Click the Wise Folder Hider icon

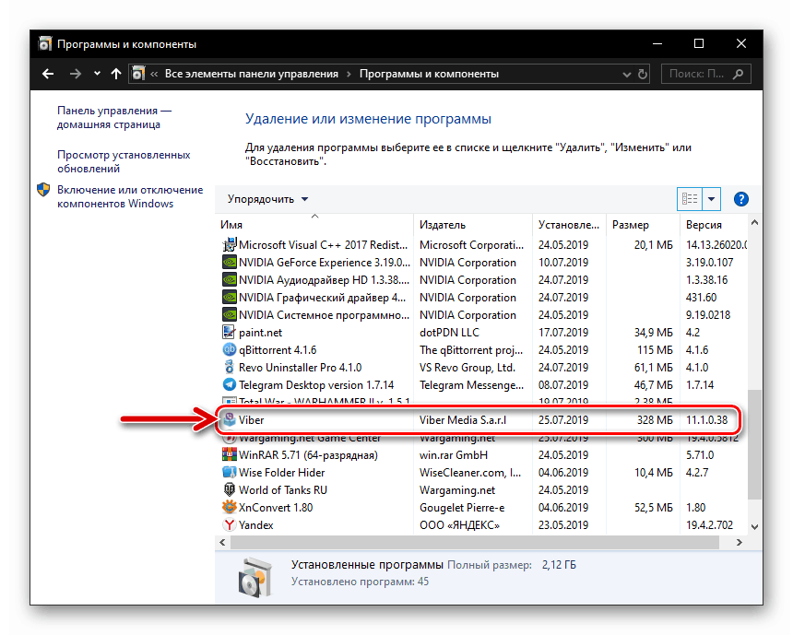point(230,472)
